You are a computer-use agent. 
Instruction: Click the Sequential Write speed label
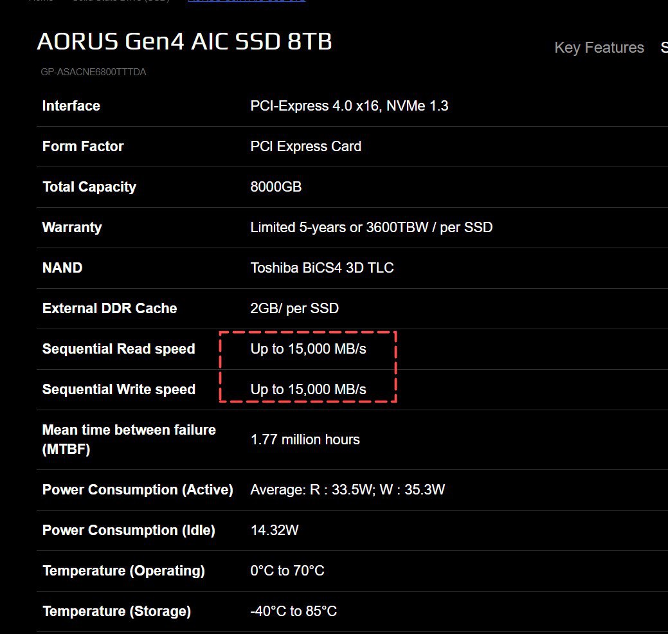point(119,389)
